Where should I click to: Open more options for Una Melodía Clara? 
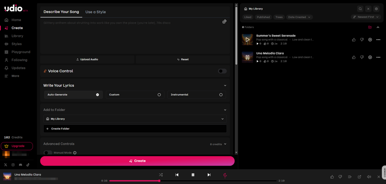378,57
